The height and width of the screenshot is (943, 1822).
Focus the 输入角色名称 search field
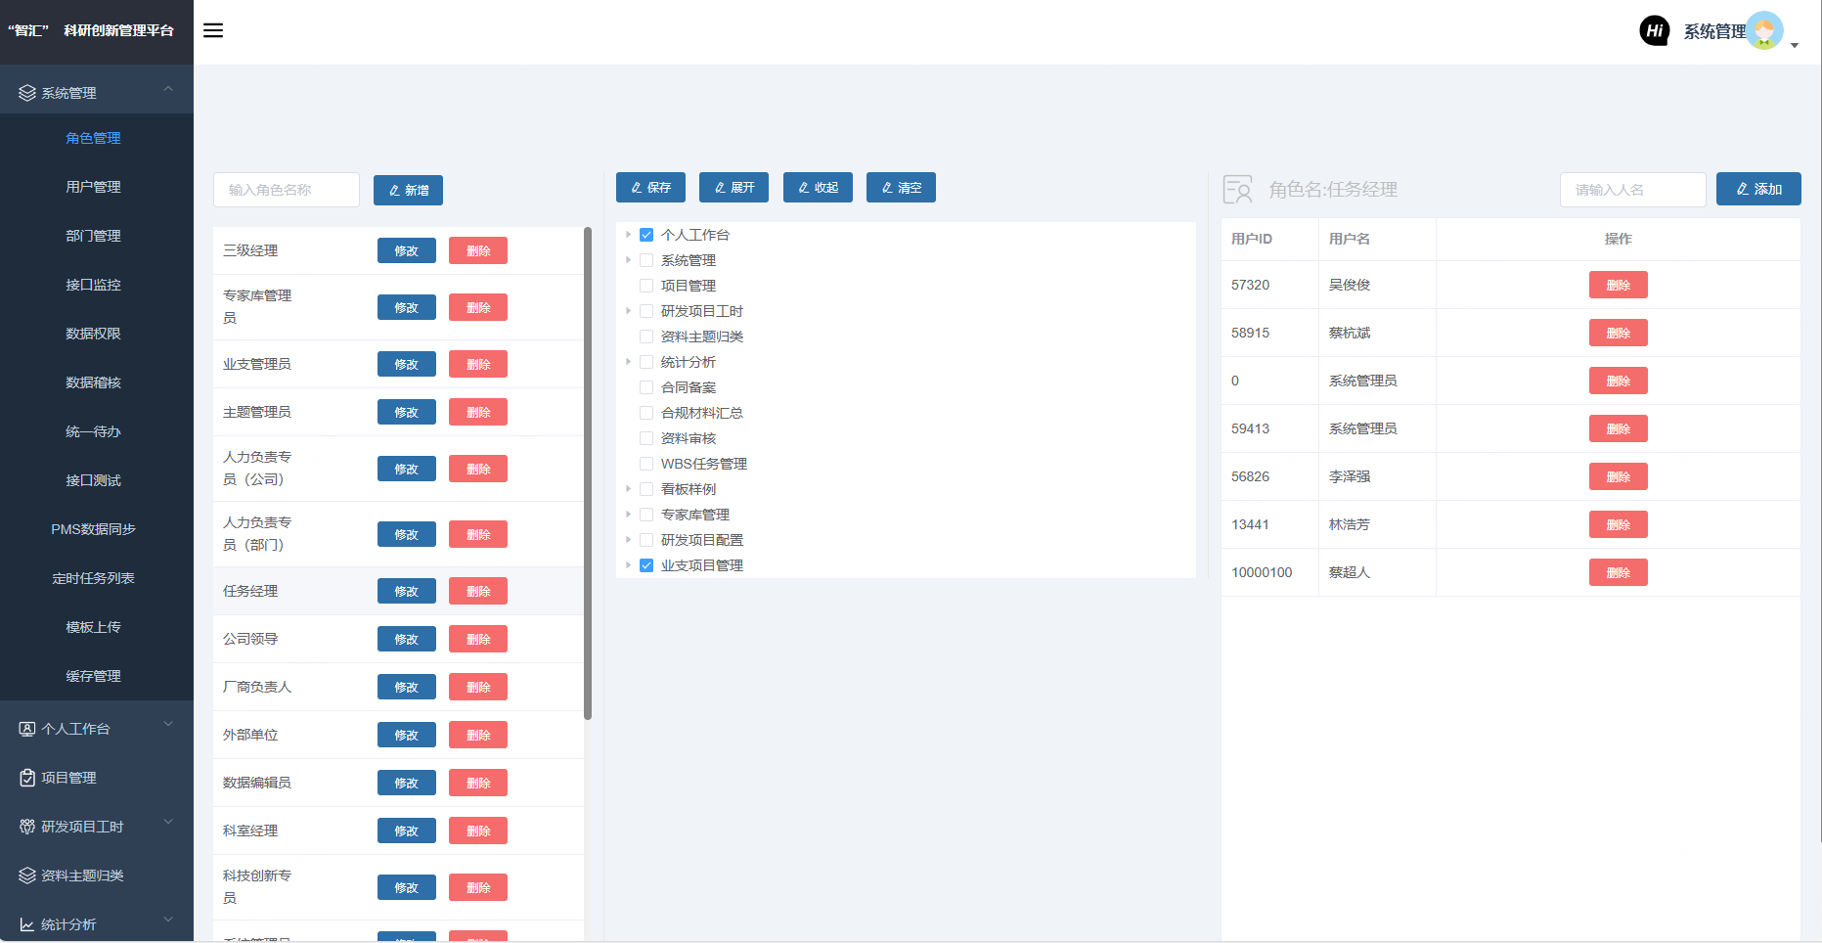pyautogui.click(x=287, y=190)
